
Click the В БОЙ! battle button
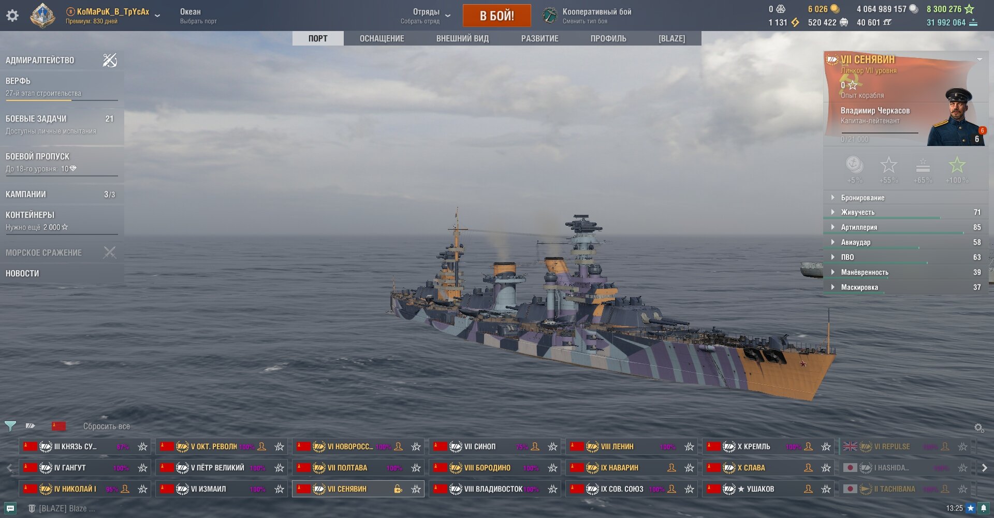pyautogui.click(x=497, y=16)
